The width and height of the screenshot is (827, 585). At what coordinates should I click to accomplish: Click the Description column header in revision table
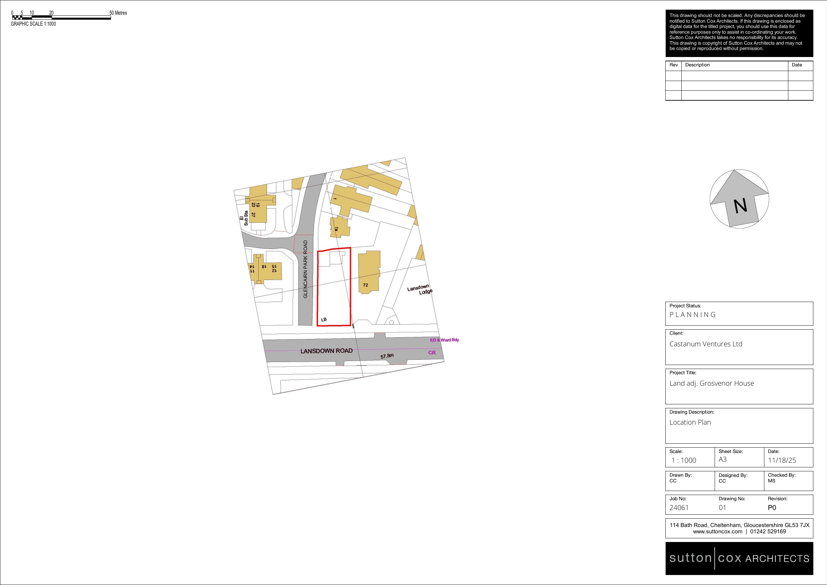tap(697, 65)
